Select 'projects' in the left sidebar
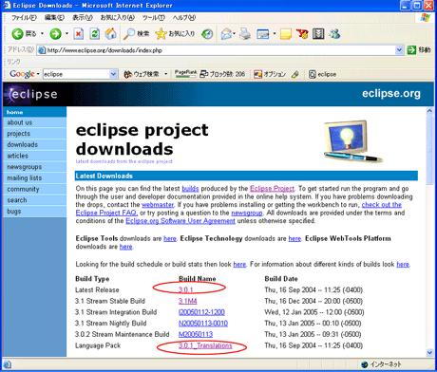 point(35,134)
